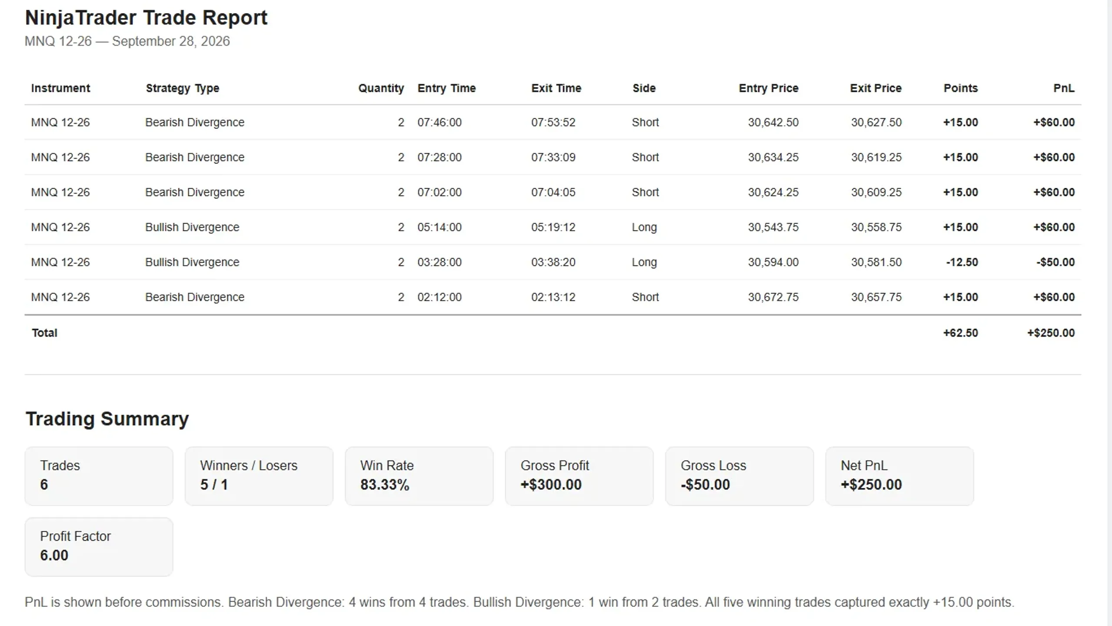The height and width of the screenshot is (626, 1112).
Task: Click the Strategy Type column header
Action: (x=183, y=88)
